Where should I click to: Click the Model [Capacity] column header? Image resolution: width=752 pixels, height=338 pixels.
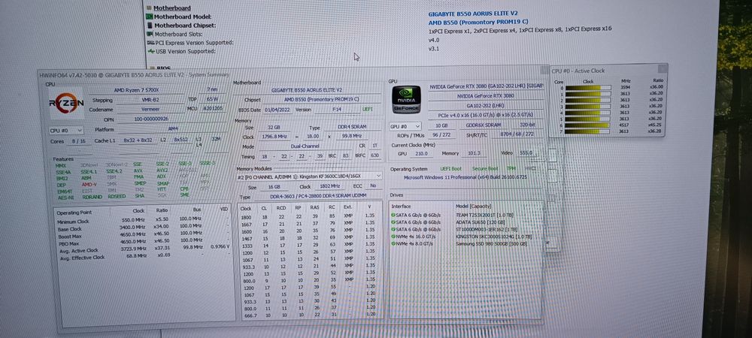pyautogui.click(x=475, y=206)
